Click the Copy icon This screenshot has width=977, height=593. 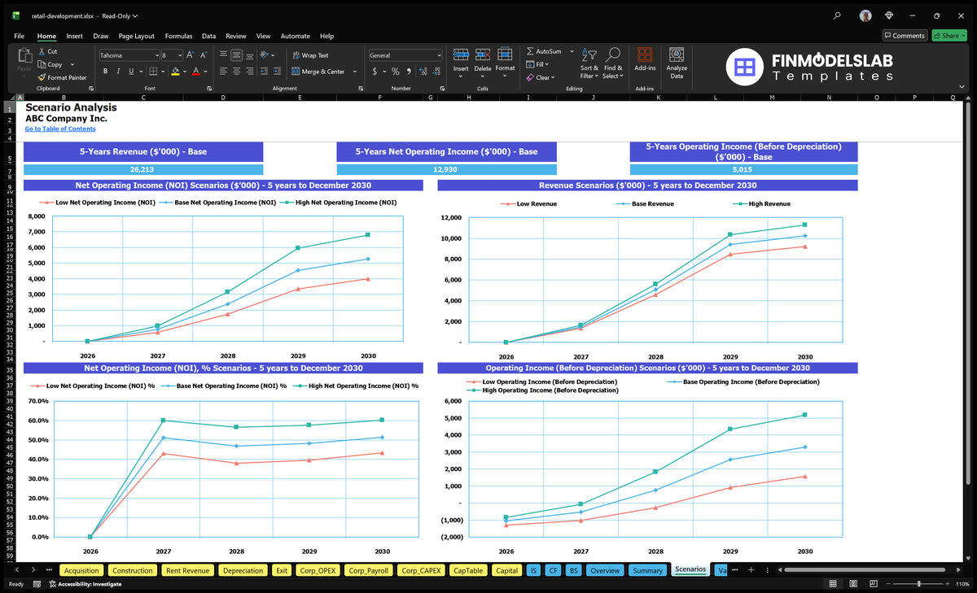point(42,64)
